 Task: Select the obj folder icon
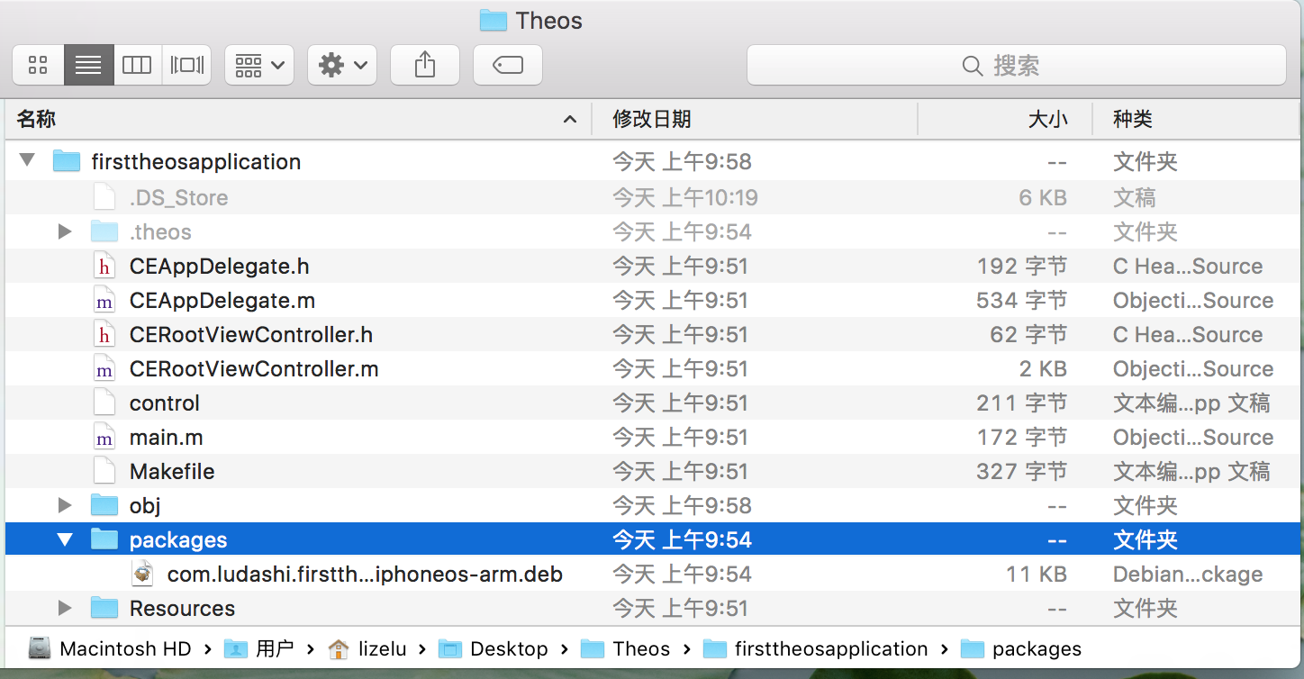pos(104,505)
